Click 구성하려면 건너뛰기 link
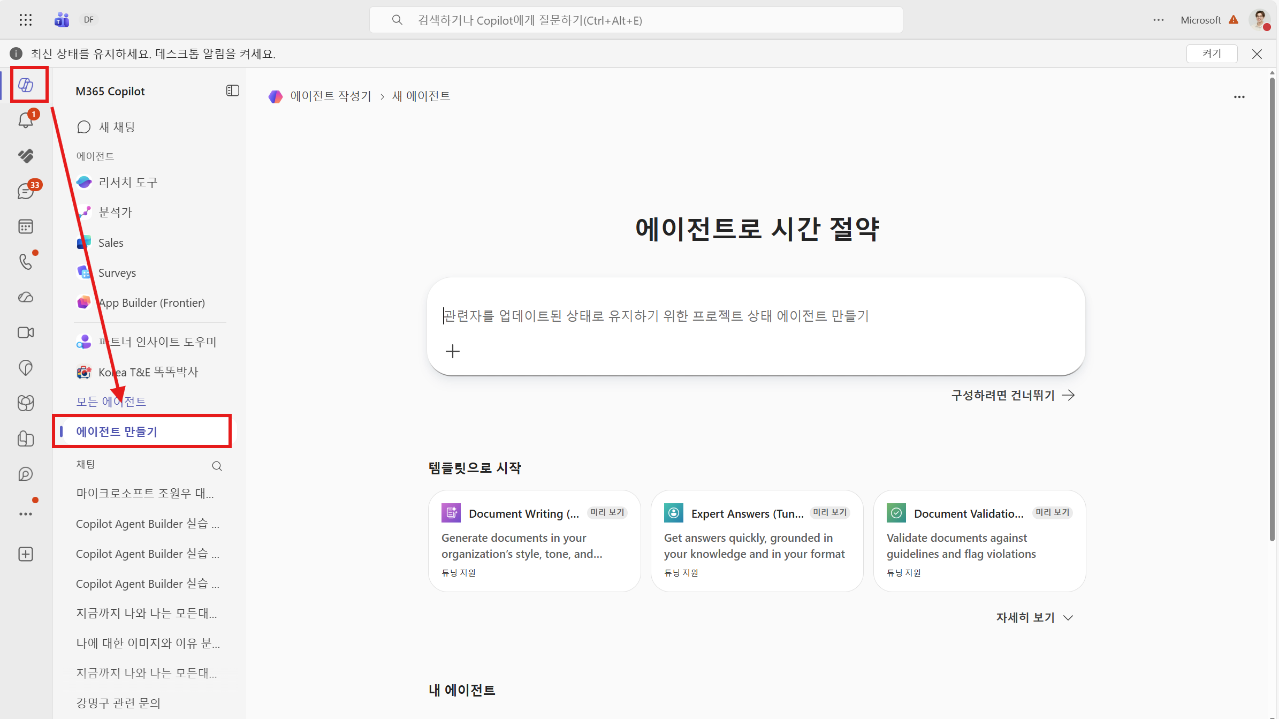 pyautogui.click(x=1012, y=395)
